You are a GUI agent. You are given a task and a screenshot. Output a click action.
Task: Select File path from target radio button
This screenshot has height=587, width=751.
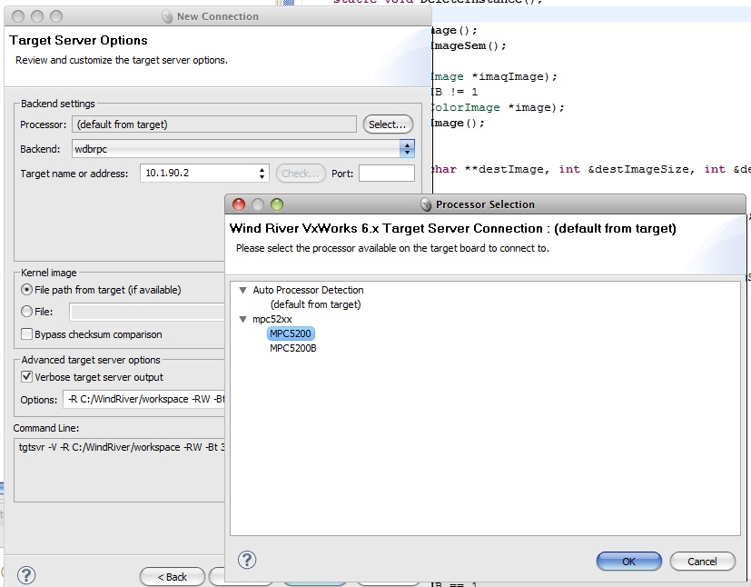point(27,290)
